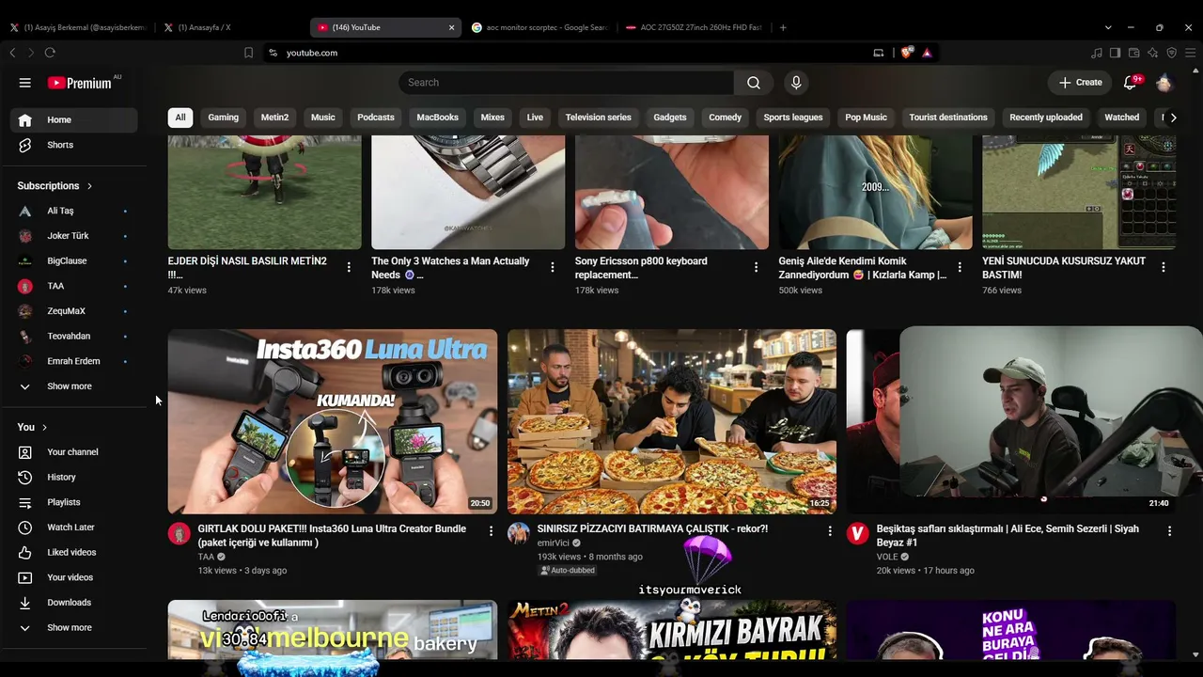Open options menu for SINIRSIZ PİZZACIYI video
1203x677 pixels.
tap(830, 531)
